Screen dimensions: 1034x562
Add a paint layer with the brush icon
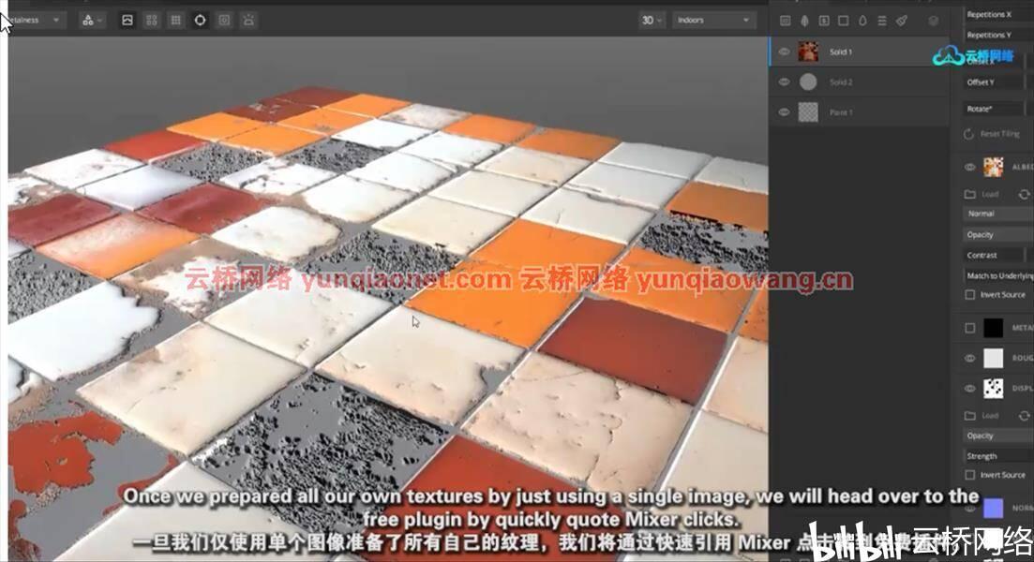coord(902,22)
